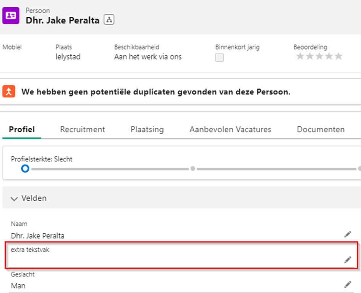This screenshot has height=293, width=361.
Task: Edit extra tekstvak using its pencil icon
Action: tap(348, 260)
